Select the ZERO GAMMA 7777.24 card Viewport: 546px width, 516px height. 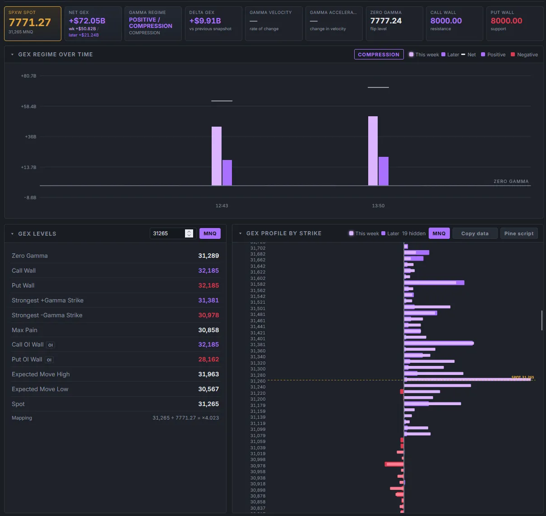tap(394, 23)
